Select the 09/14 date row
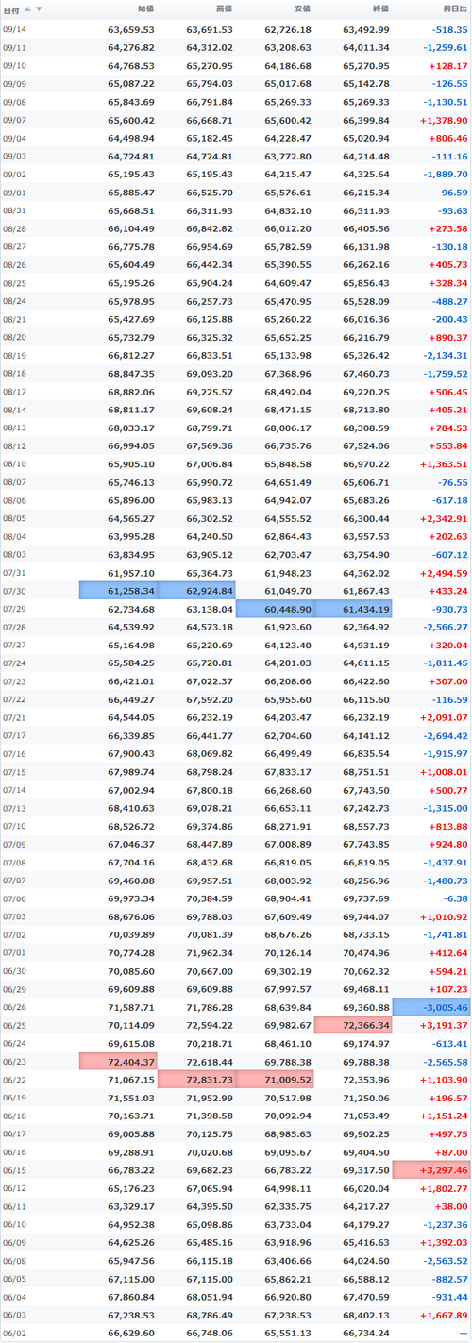The width and height of the screenshot is (472, 1343). tap(236, 29)
